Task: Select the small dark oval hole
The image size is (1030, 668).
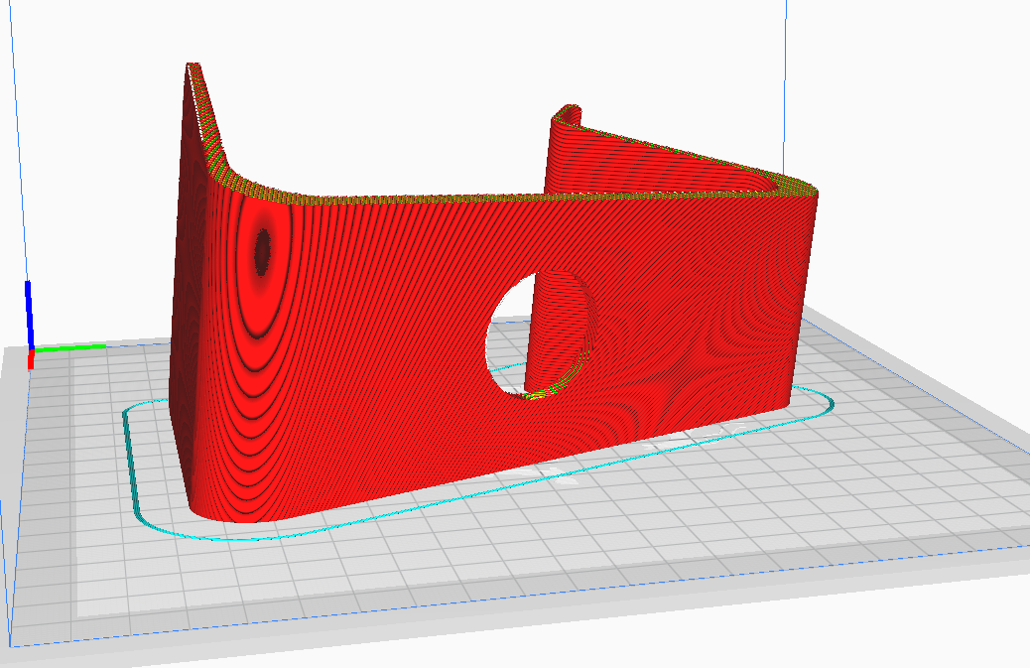Action: coord(263,251)
